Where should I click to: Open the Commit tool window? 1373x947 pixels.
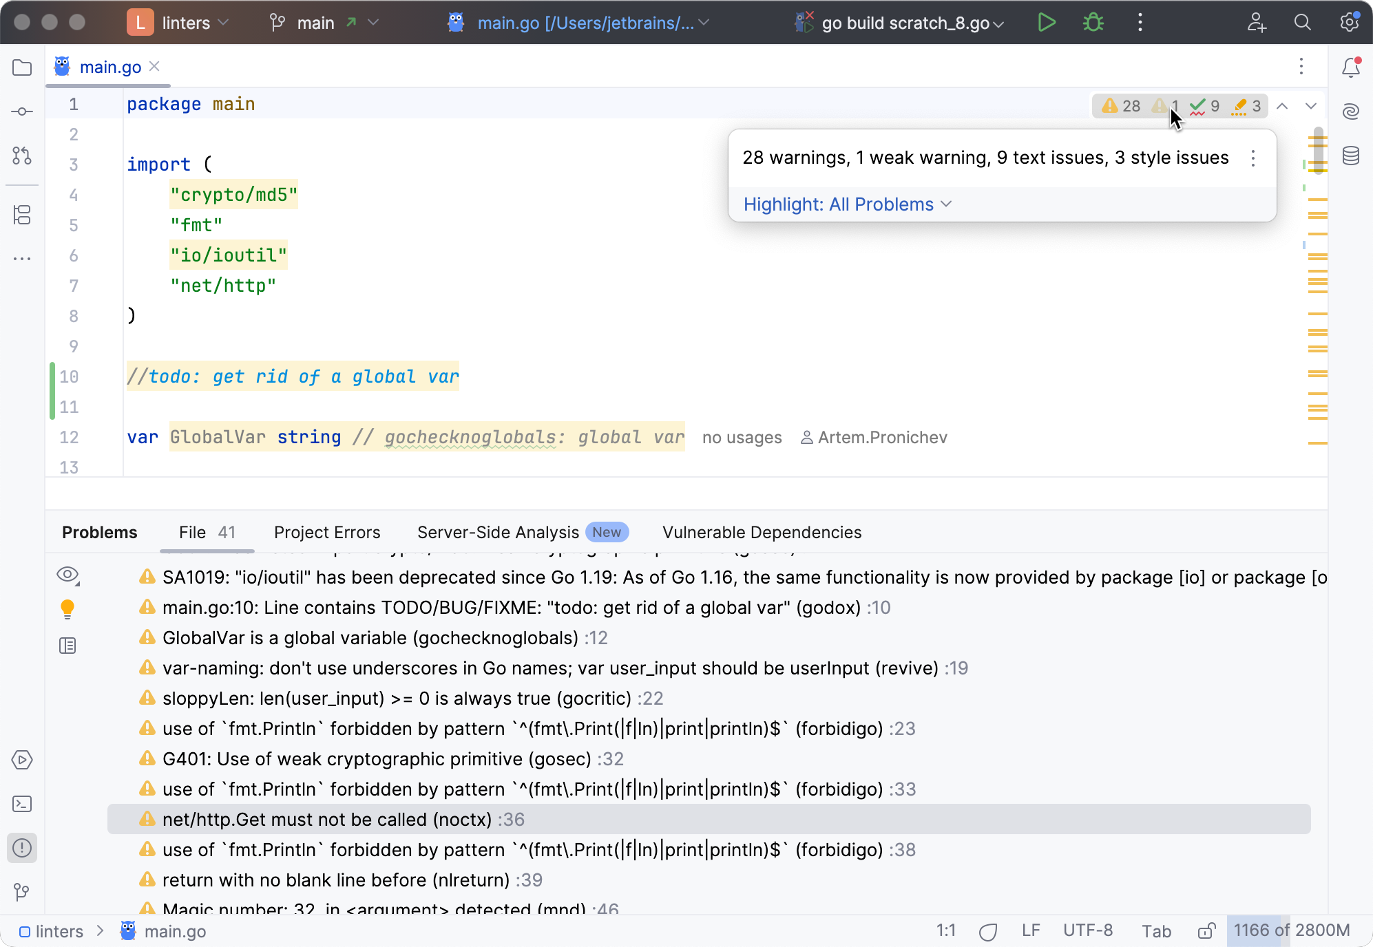pos(22,110)
